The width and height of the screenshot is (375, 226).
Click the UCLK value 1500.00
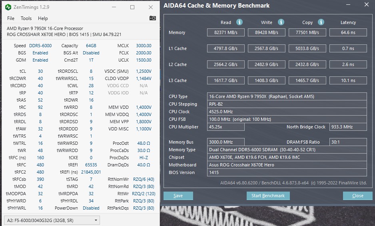pyautogui.click(x=144, y=60)
